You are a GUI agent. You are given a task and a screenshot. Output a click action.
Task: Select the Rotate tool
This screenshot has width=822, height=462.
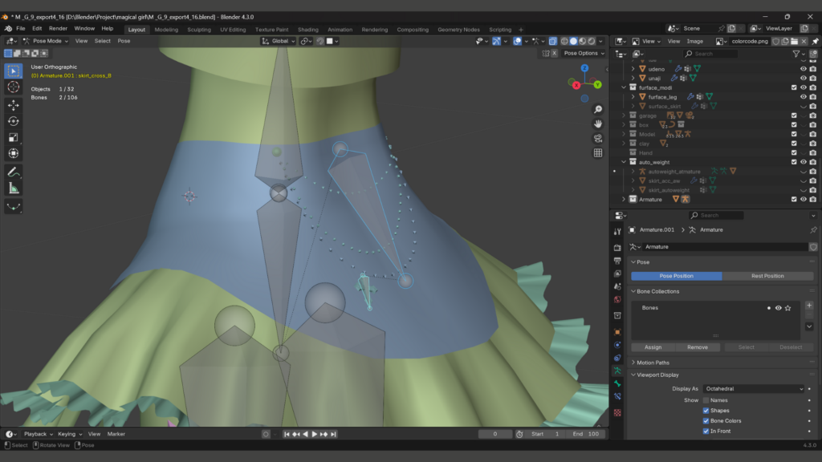(x=14, y=121)
